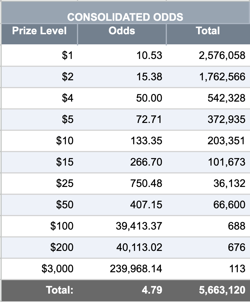Image resolution: width=250 pixels, height=302 pixels.
Task: Click the 10.53 odds cell
Action: pyautogui.click(x=122, y=56)
